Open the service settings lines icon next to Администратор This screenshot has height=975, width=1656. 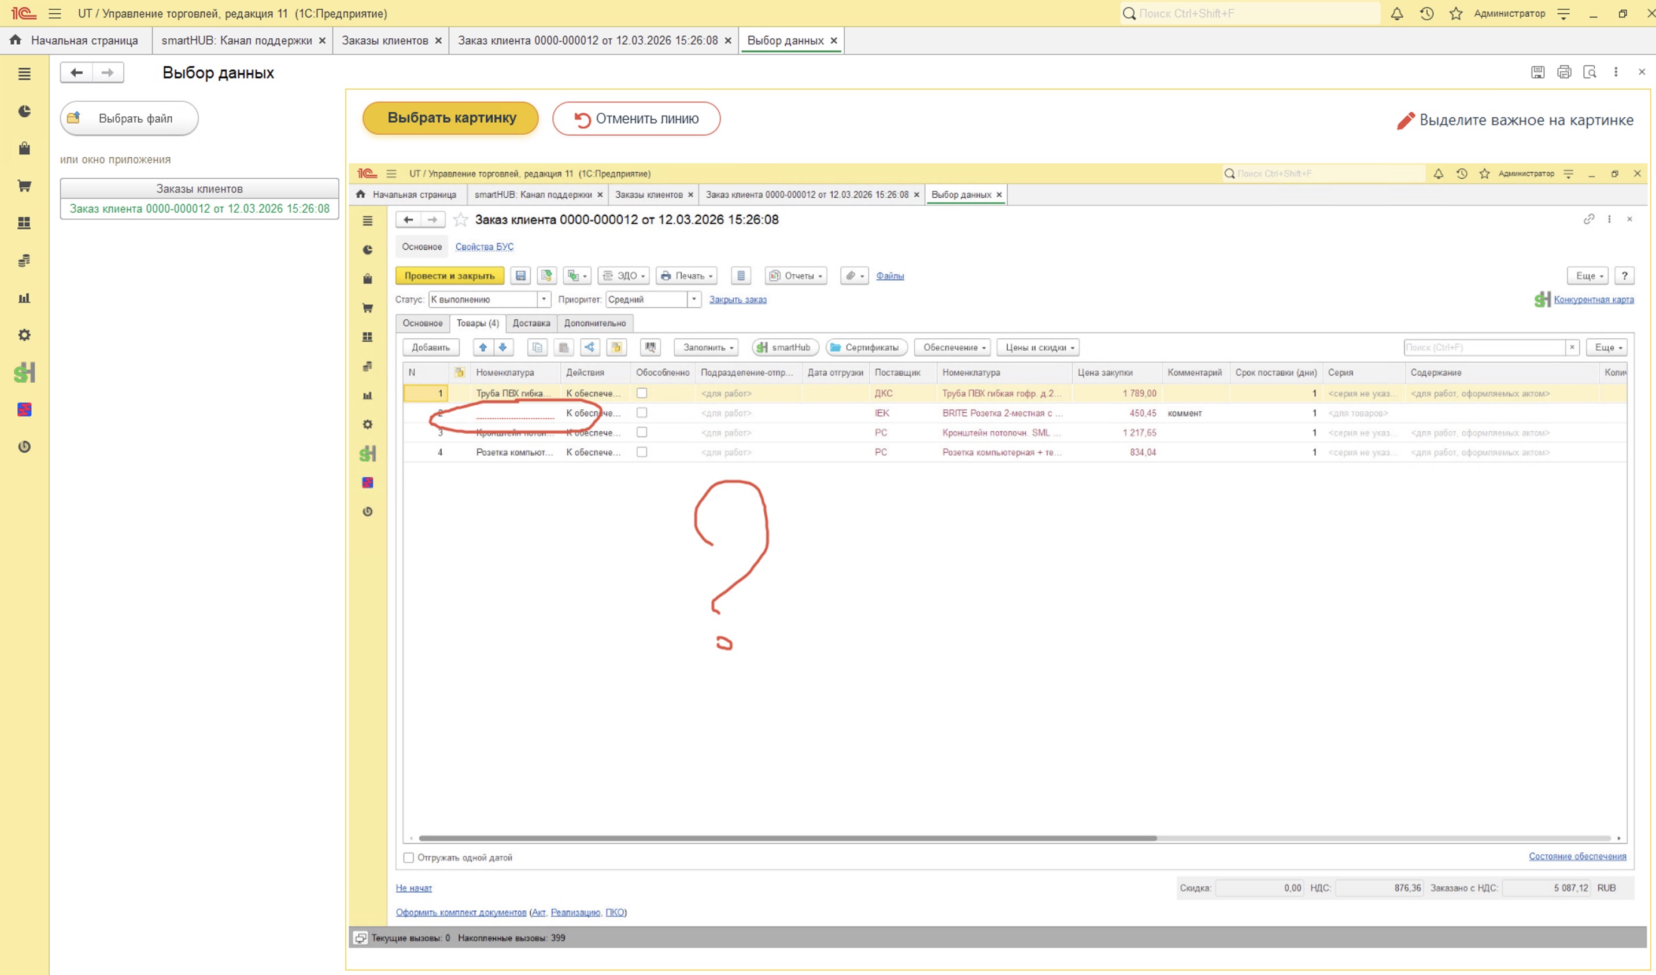tap(1563, 13)
